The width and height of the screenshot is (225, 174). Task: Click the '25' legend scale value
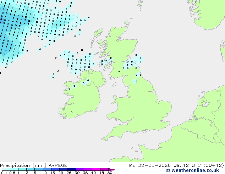[69, 173]
